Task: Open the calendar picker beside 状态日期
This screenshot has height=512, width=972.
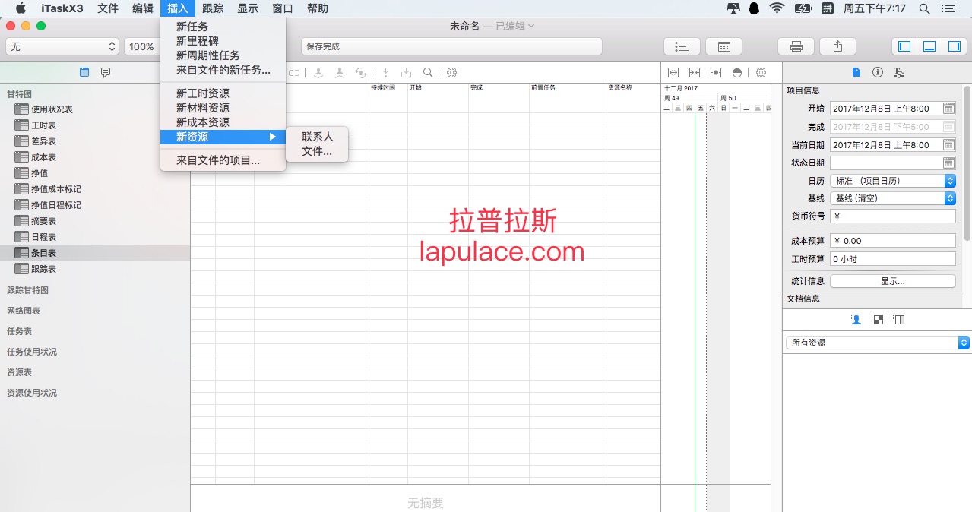Action: click(x=948, y=163)
